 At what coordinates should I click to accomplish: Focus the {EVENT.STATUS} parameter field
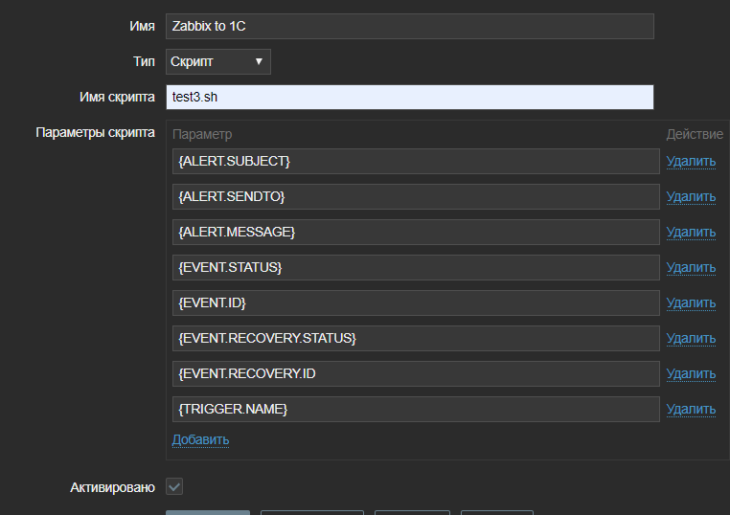(416, 267)
